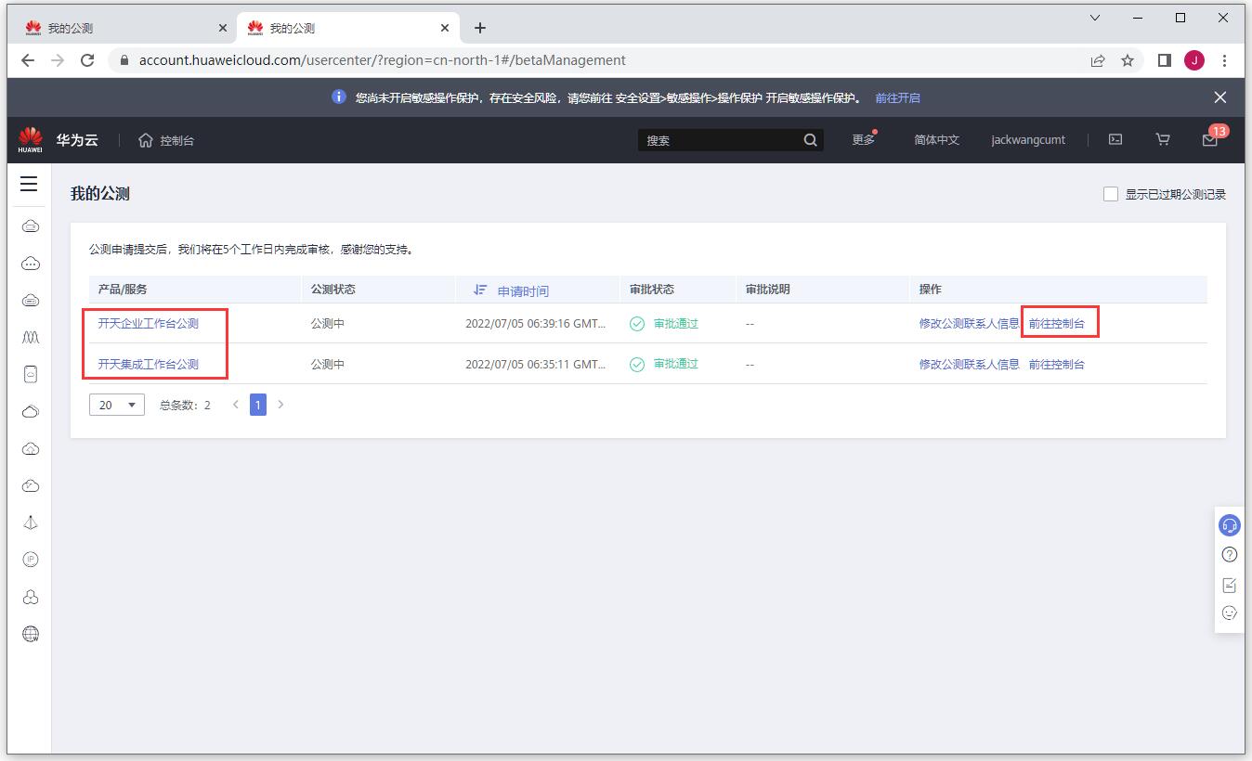This screenshot has height=761, width=1252.
Task: Open the 开天集成工作台公测 link
Action: (x=149, y=364)
